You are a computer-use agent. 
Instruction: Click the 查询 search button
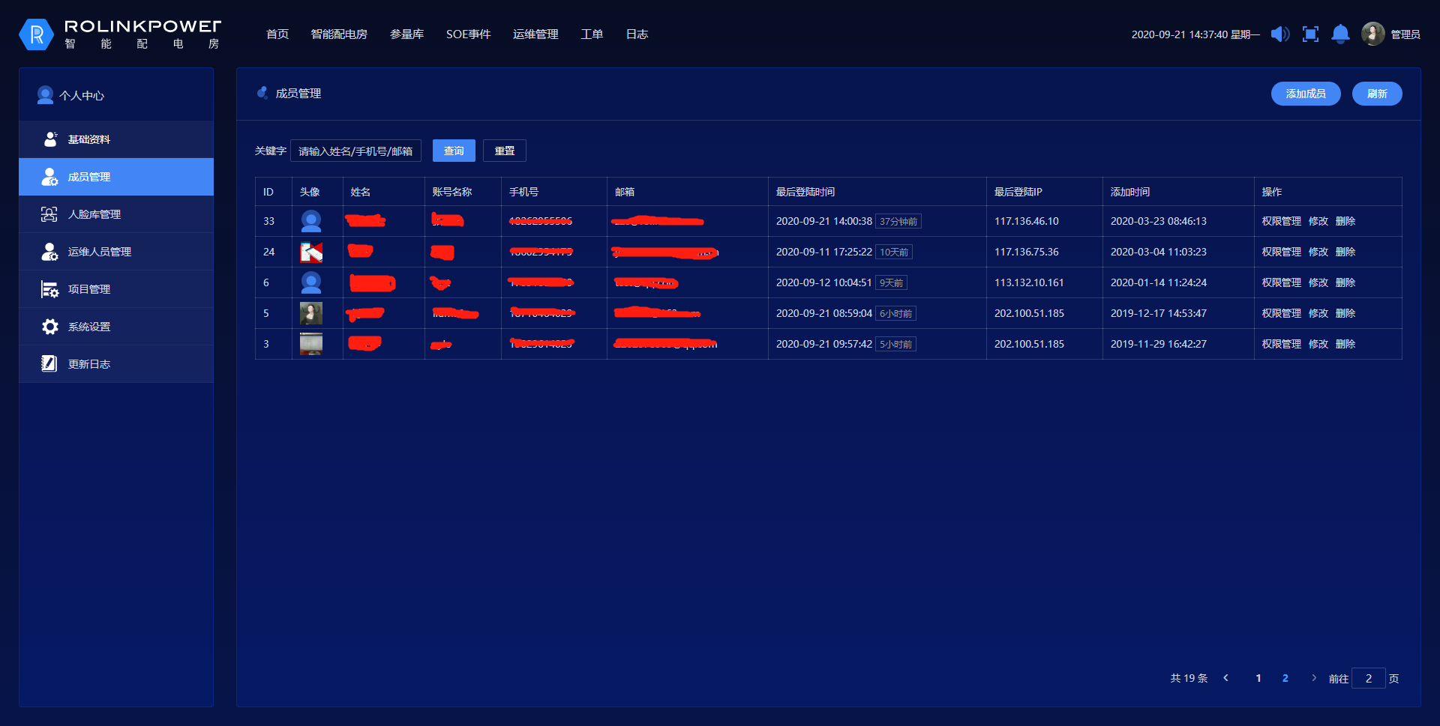tap(454, 151)
